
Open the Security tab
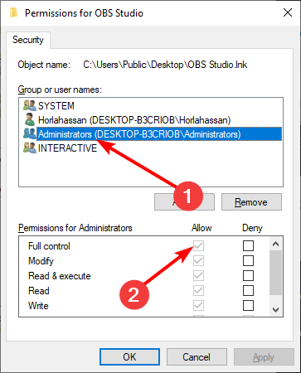click(x=28, y=40)
